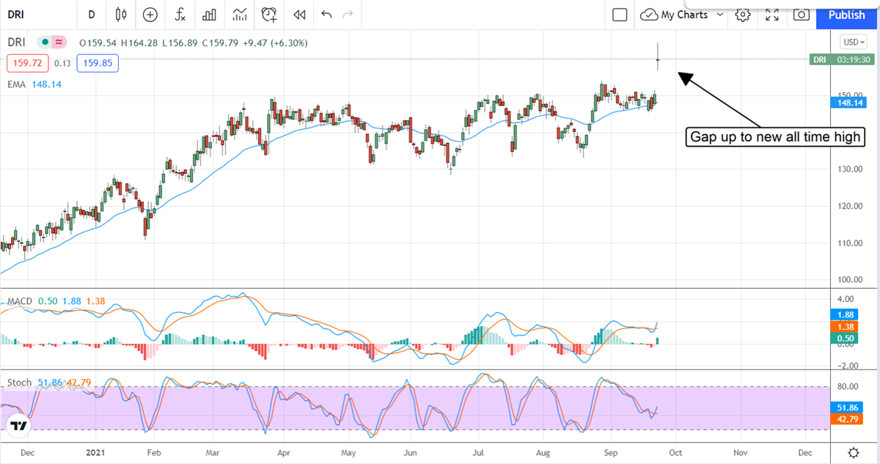Take a chart snapshot with camera icon
Viewport: 880px width, 464px height.
click(x=802, y=15)
